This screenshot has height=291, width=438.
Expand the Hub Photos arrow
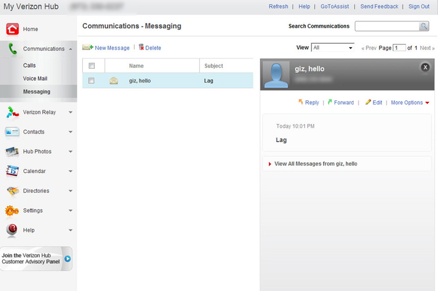71,152
